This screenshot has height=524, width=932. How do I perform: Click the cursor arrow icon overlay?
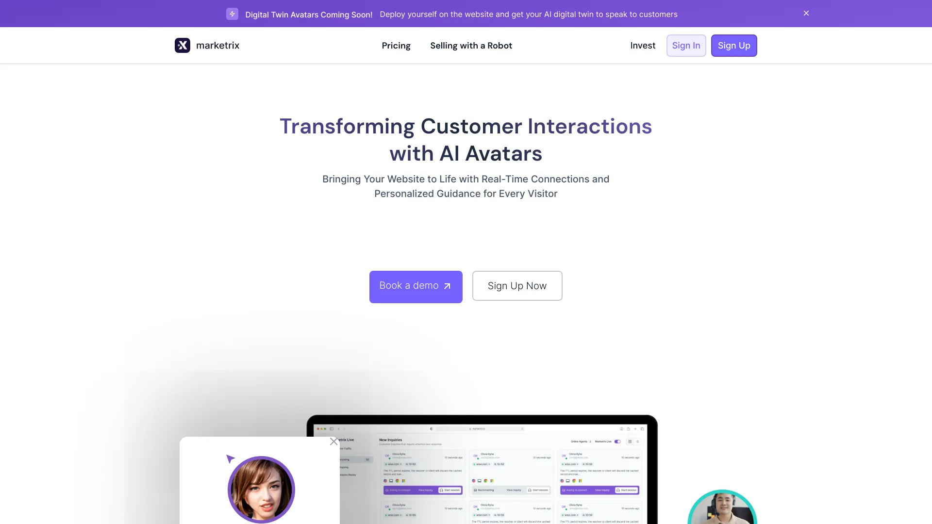[230, 458]
